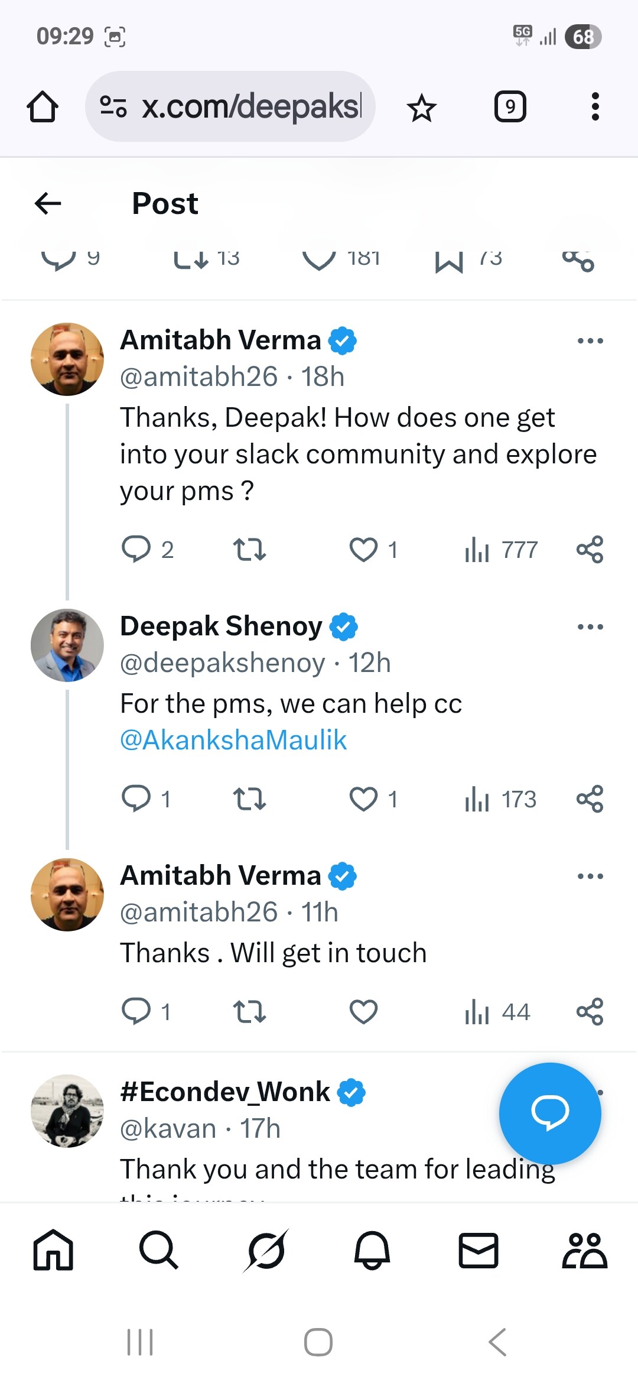Open Notifications bell in bottom bar
The height and width of the screenshot is (1383, 638).
coord(372,1250)
